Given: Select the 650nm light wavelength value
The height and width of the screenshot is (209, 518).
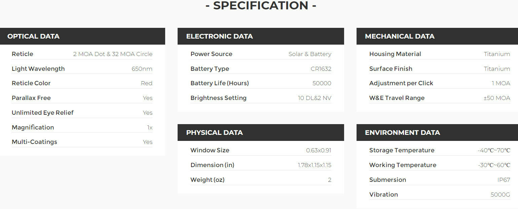Looking at the screenshot, I should point(142,69).
